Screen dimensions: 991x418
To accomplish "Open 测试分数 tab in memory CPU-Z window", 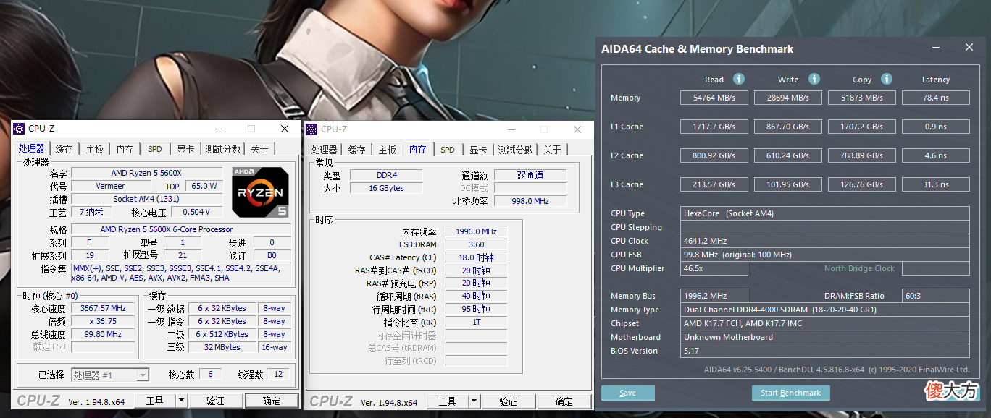I will [515, 149].
